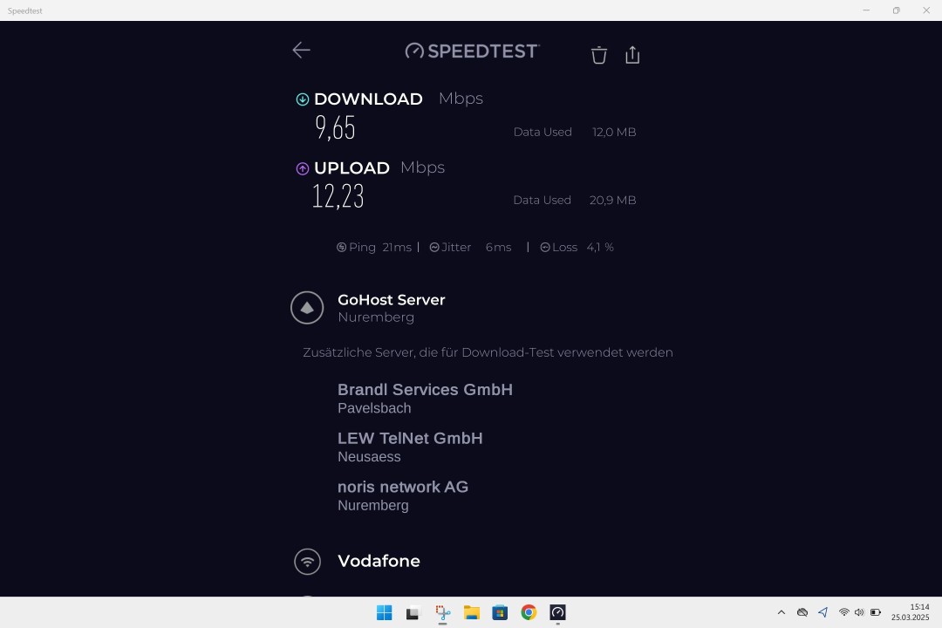Open Google Chrome from the taskbar

529,612
